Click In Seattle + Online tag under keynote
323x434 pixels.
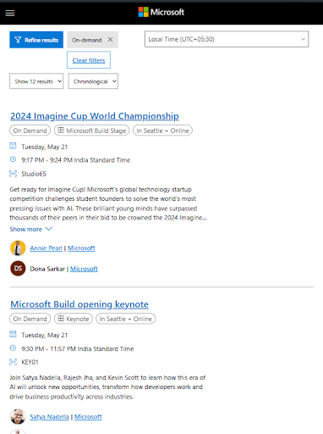point(125,319)
